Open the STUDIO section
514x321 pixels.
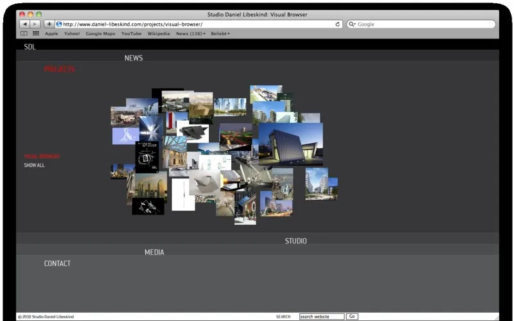point(296,241)
